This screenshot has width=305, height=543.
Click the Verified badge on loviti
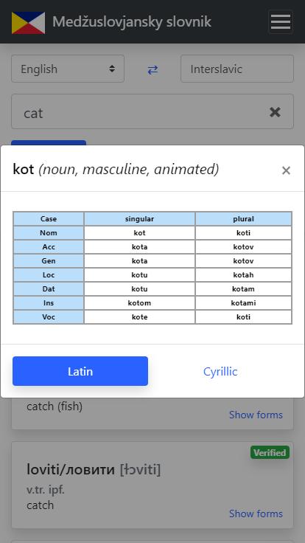coord(270,452)
